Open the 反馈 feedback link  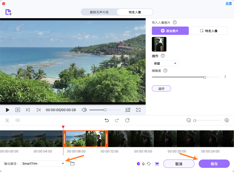229,3
